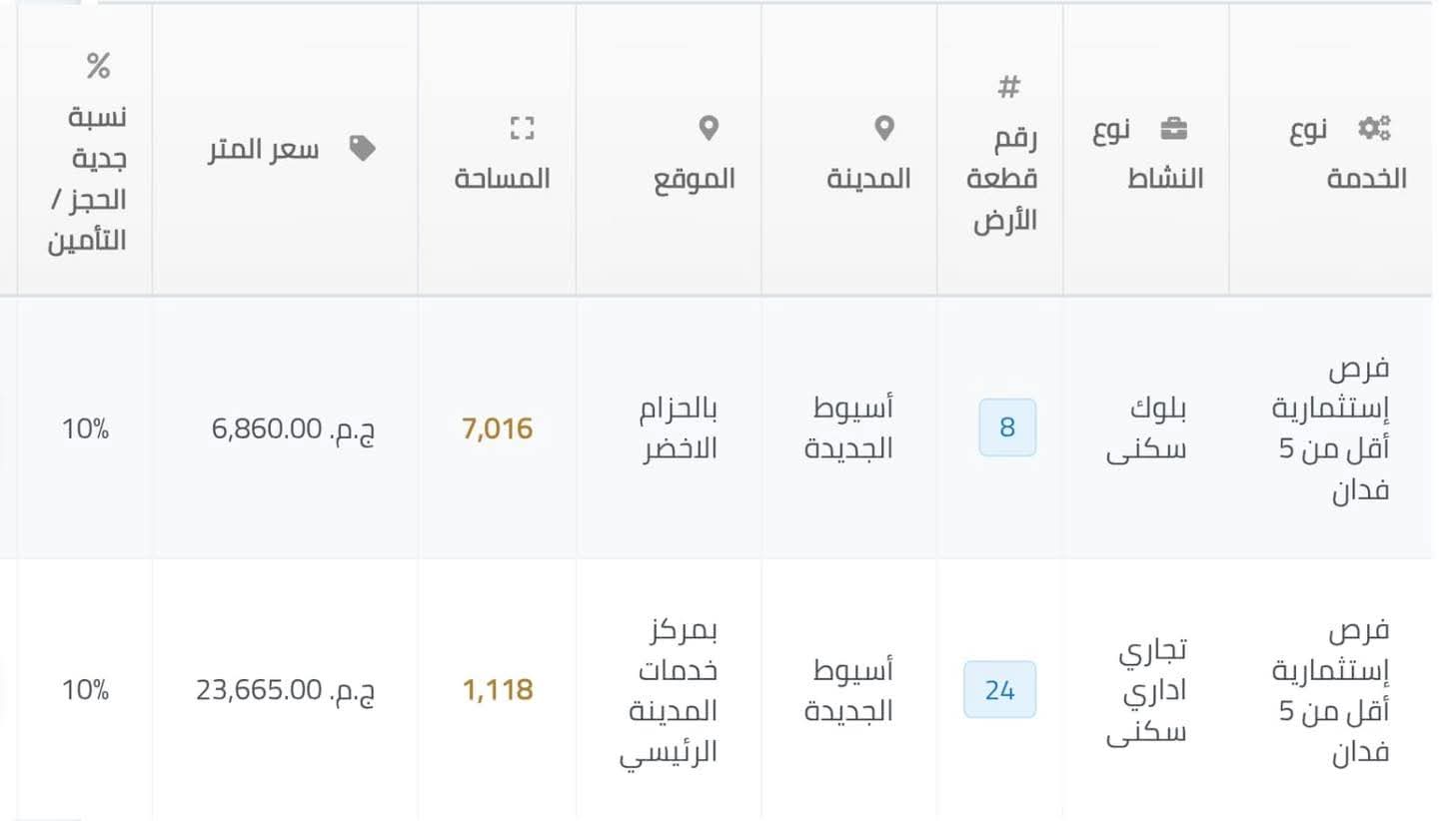Click the price tag icon beside سعر المتر
This screenshot has width=1439, height=821.
362,149
